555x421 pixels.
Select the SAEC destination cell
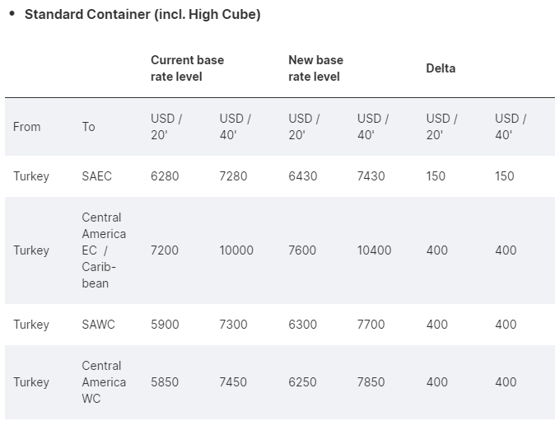pos(97,176)
